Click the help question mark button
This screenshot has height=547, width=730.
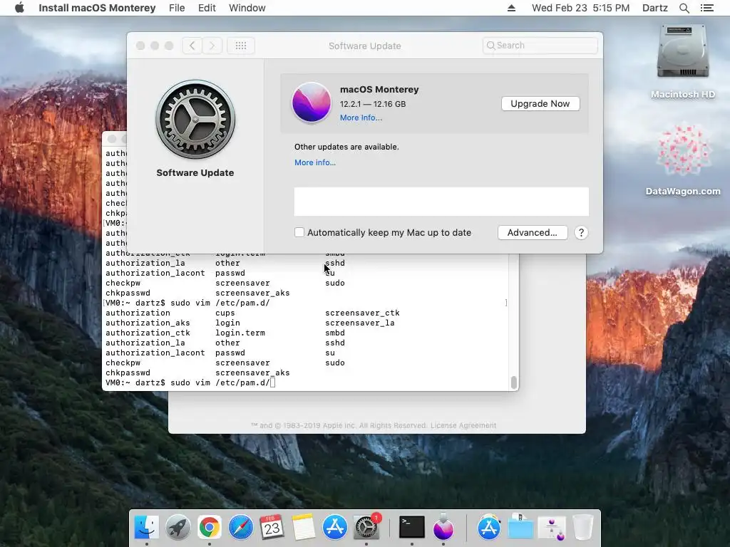coord(581,233)
